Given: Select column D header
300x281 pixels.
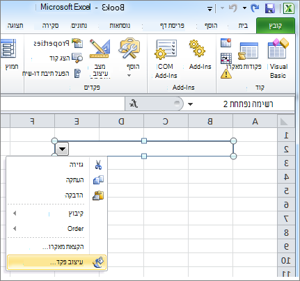Looking at the screenshot, I should point(121,121).
